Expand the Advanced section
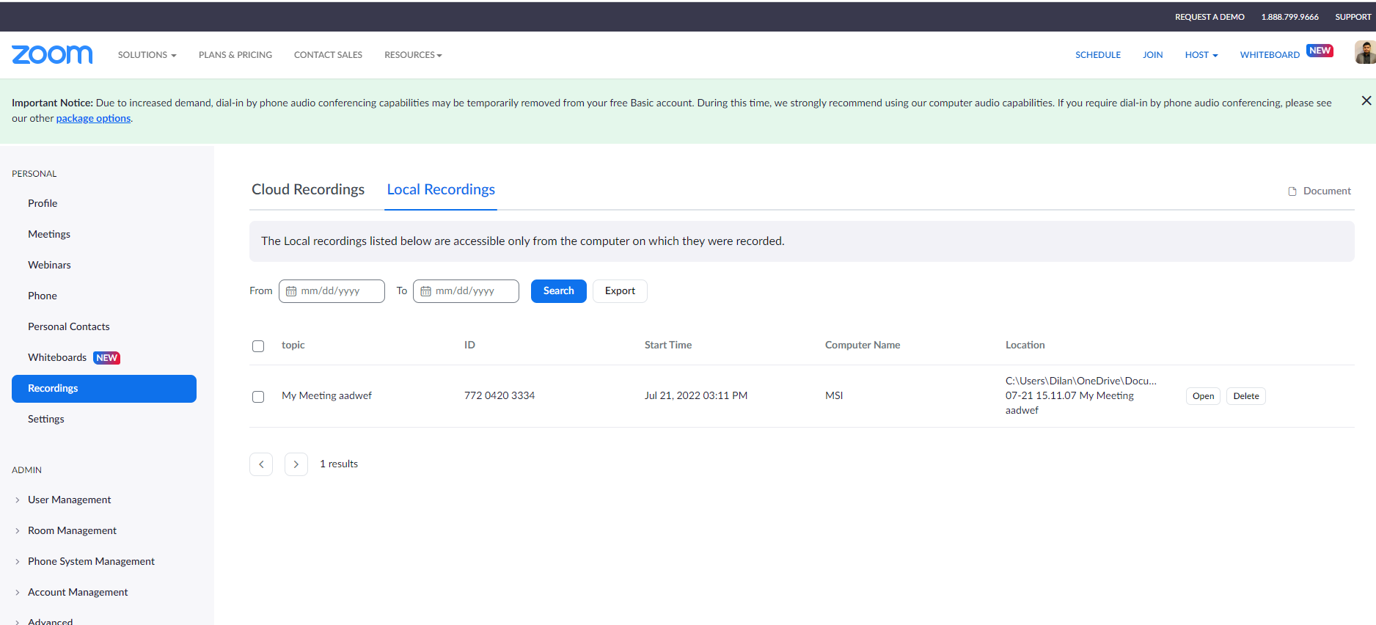 coord(50,621)
